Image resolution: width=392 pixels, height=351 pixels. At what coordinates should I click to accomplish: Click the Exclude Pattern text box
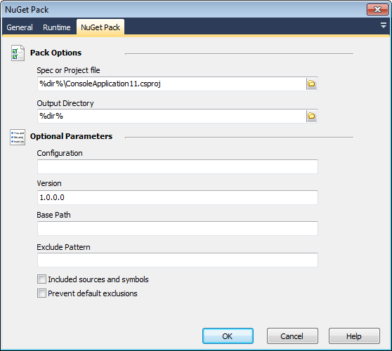click(178, 260)
